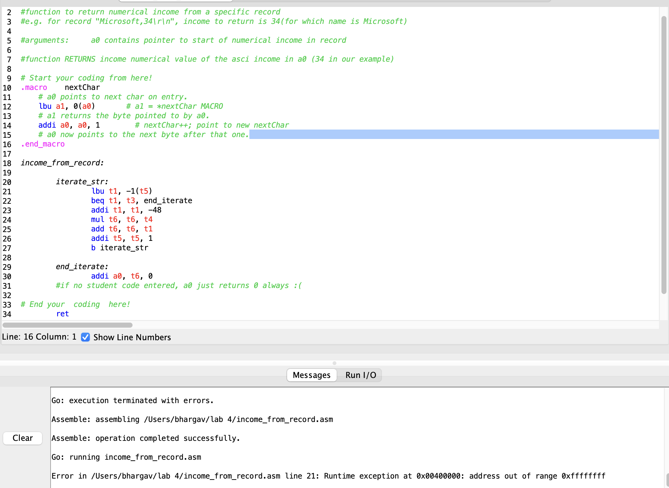Click line number 21 in the gutter
The height and width of the screenshot is (488, 669).
click(7, 191)
